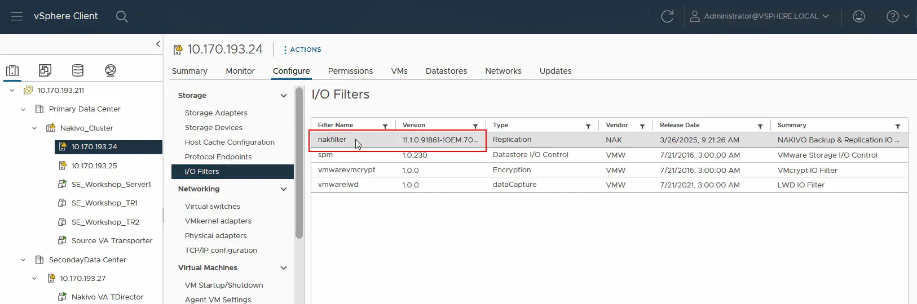Open the VMs tab

pos(399,71)
